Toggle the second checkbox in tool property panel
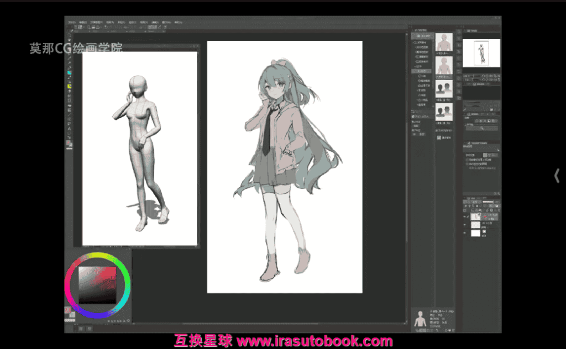The width and height of the screenshot is (566, 349). coord(467,163)
